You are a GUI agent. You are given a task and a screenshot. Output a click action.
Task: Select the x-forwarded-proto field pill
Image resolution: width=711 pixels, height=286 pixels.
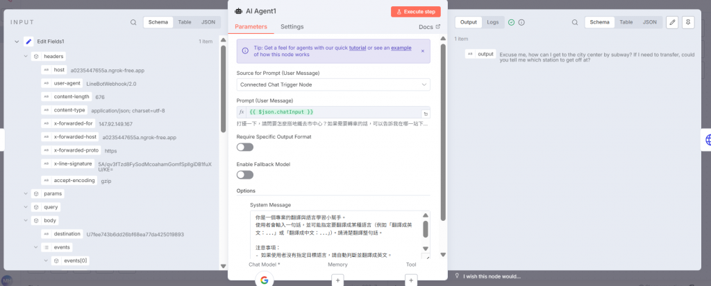[x=72, y=150]
